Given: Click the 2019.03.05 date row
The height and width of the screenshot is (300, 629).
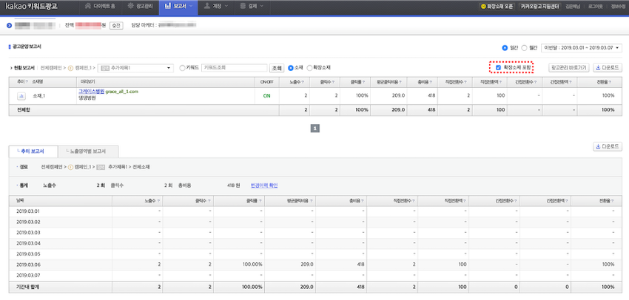Looking at the screenshot, I should (x=315, y=254).
